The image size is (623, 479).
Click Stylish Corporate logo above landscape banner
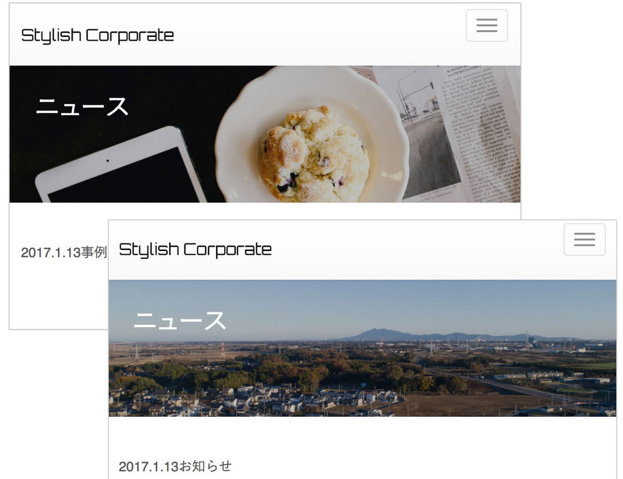[x=195, y=250]
